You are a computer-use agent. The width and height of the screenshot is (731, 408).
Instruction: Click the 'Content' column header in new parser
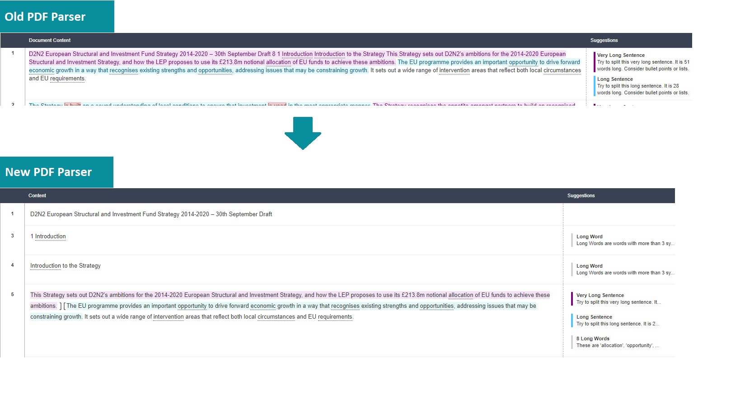37,195
